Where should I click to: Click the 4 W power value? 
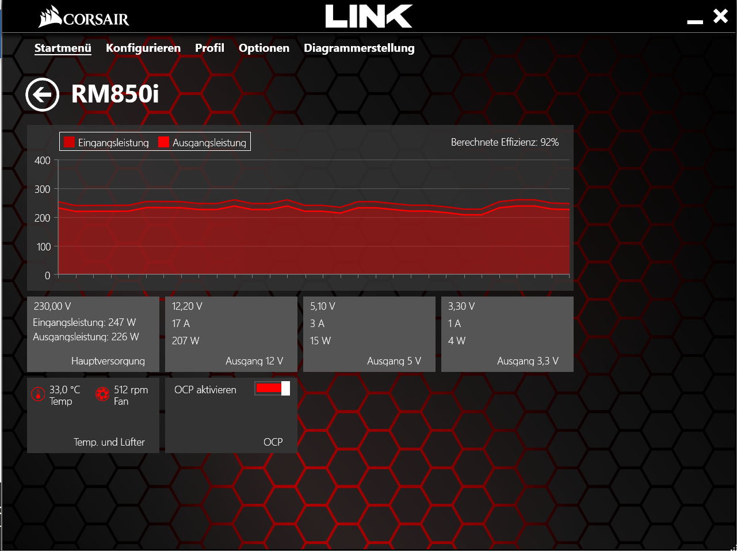tap(457, 341)
